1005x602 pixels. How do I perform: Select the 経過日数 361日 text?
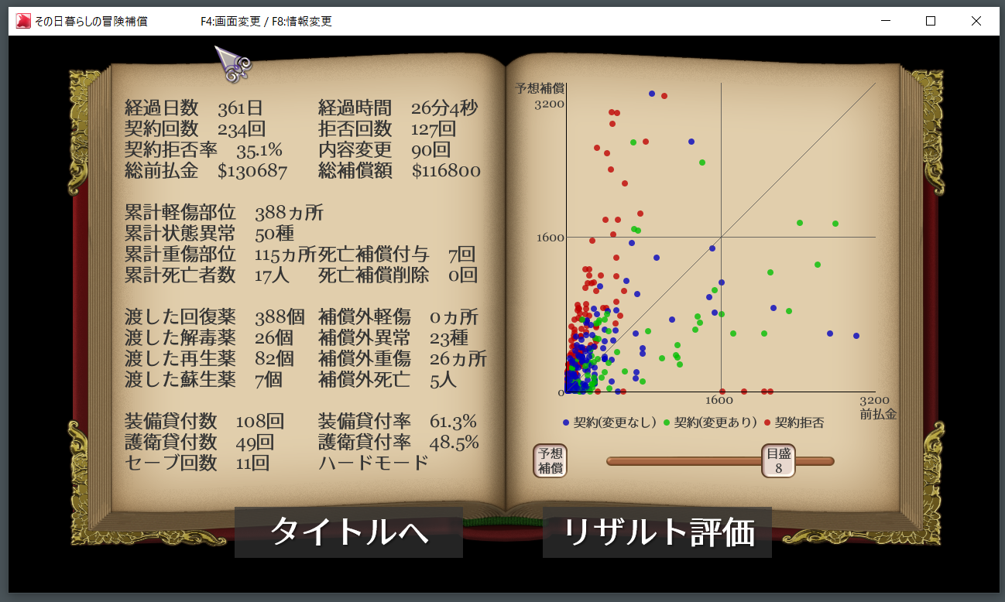[x=194, y=108]
